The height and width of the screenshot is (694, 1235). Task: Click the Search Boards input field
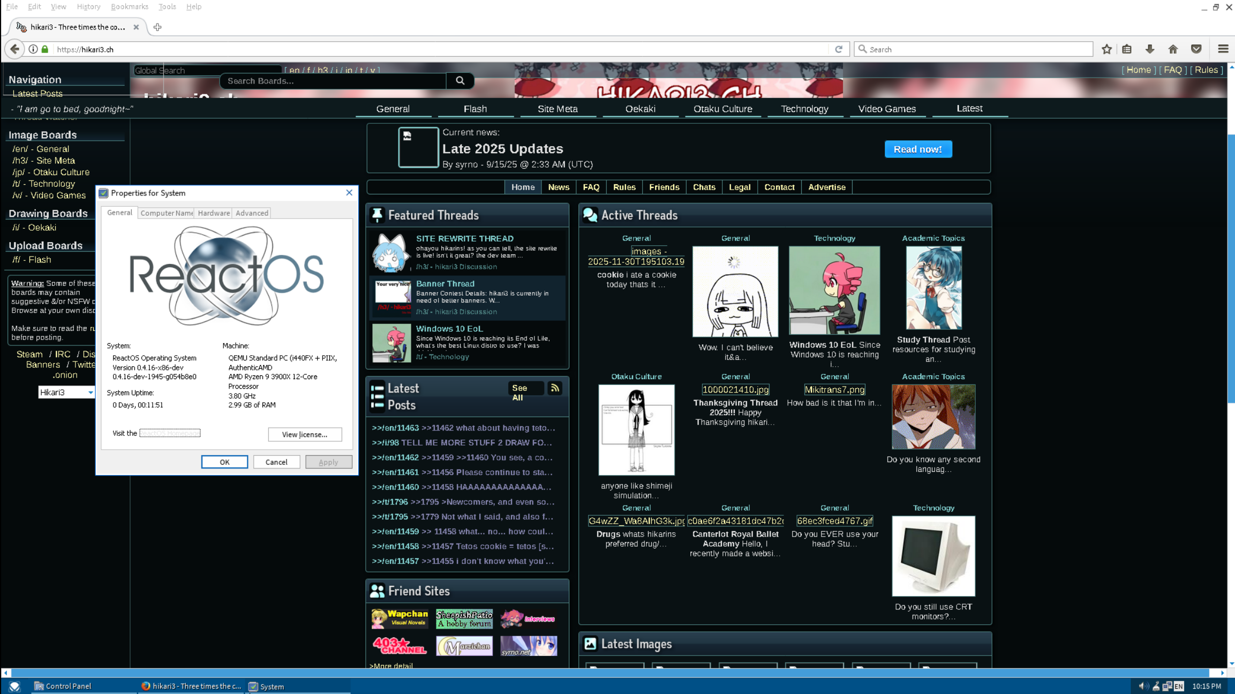(333, 81)
